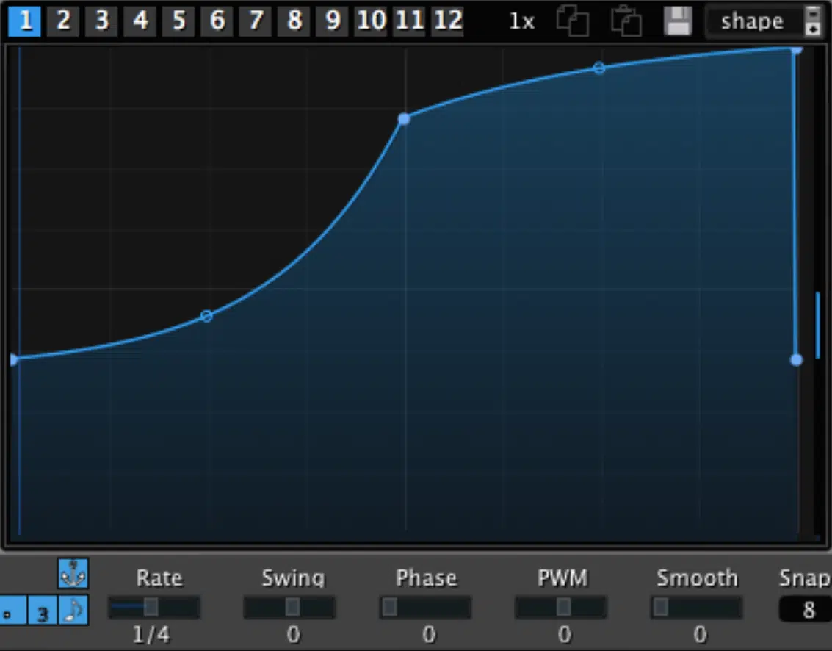832x651 pixels.
Task: Click the rate value '1/4'
Action: 151,635
